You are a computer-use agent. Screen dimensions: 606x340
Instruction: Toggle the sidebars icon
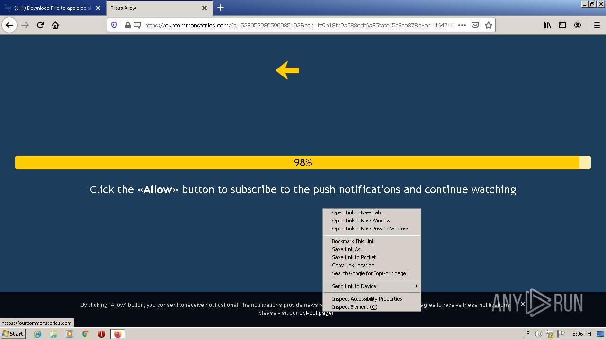pos(562,25)
